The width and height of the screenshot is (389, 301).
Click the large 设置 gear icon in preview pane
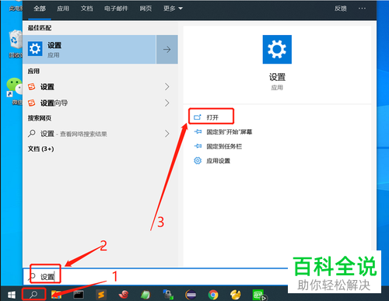(277, 49)
